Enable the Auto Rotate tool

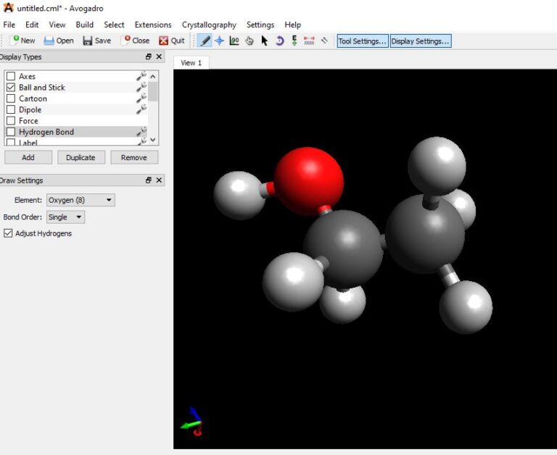[x=279, y=41]
